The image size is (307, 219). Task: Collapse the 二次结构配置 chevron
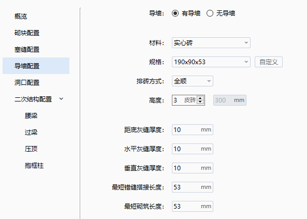click(61, 99)
